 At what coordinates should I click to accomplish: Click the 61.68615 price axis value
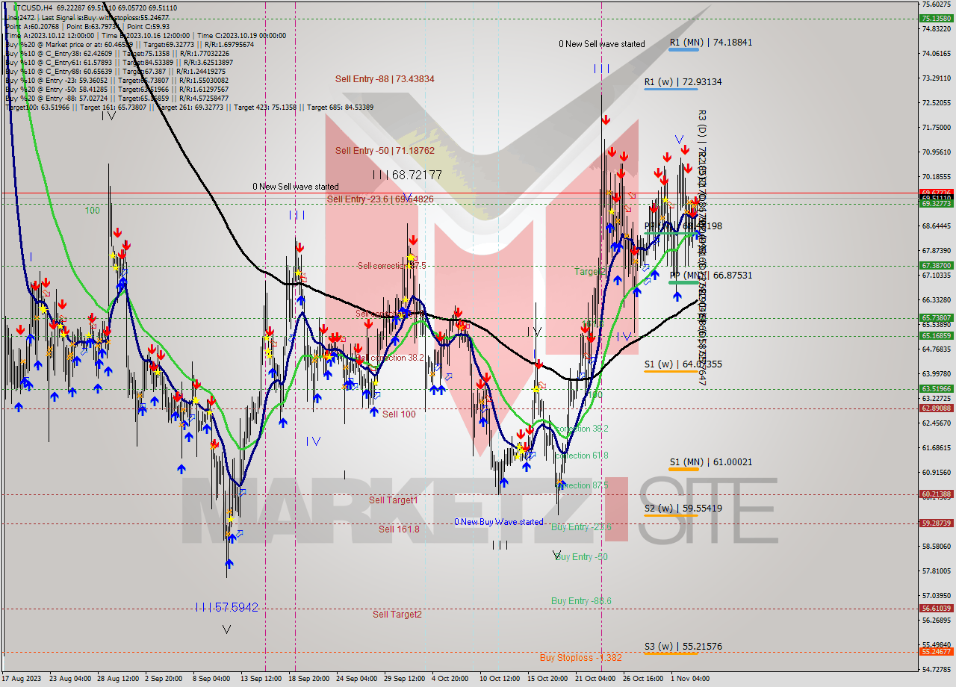[936, 447]
